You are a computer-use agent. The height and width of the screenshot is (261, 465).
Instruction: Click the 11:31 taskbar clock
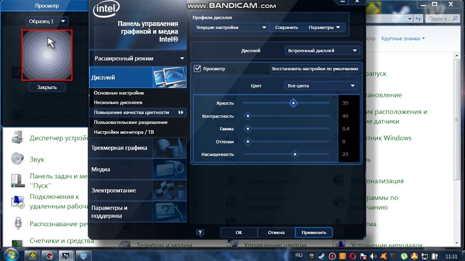(x=451, y=256)
